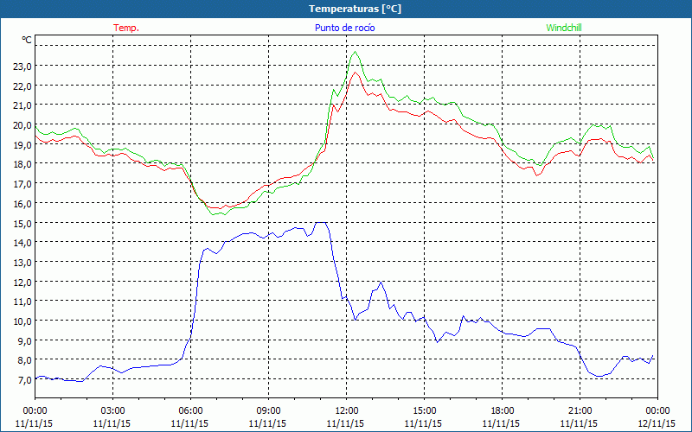Click the 8,0 y-axis value

[x=24, y=360]
